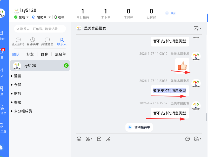Open the chat history clock bubble icon
208x157 pixels.
pyautogui.click(x=196, y=139)
